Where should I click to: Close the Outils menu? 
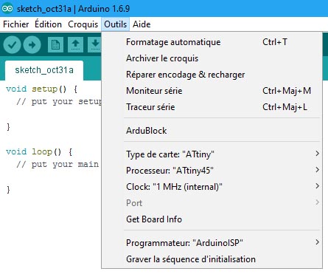(x=116, y=24)
